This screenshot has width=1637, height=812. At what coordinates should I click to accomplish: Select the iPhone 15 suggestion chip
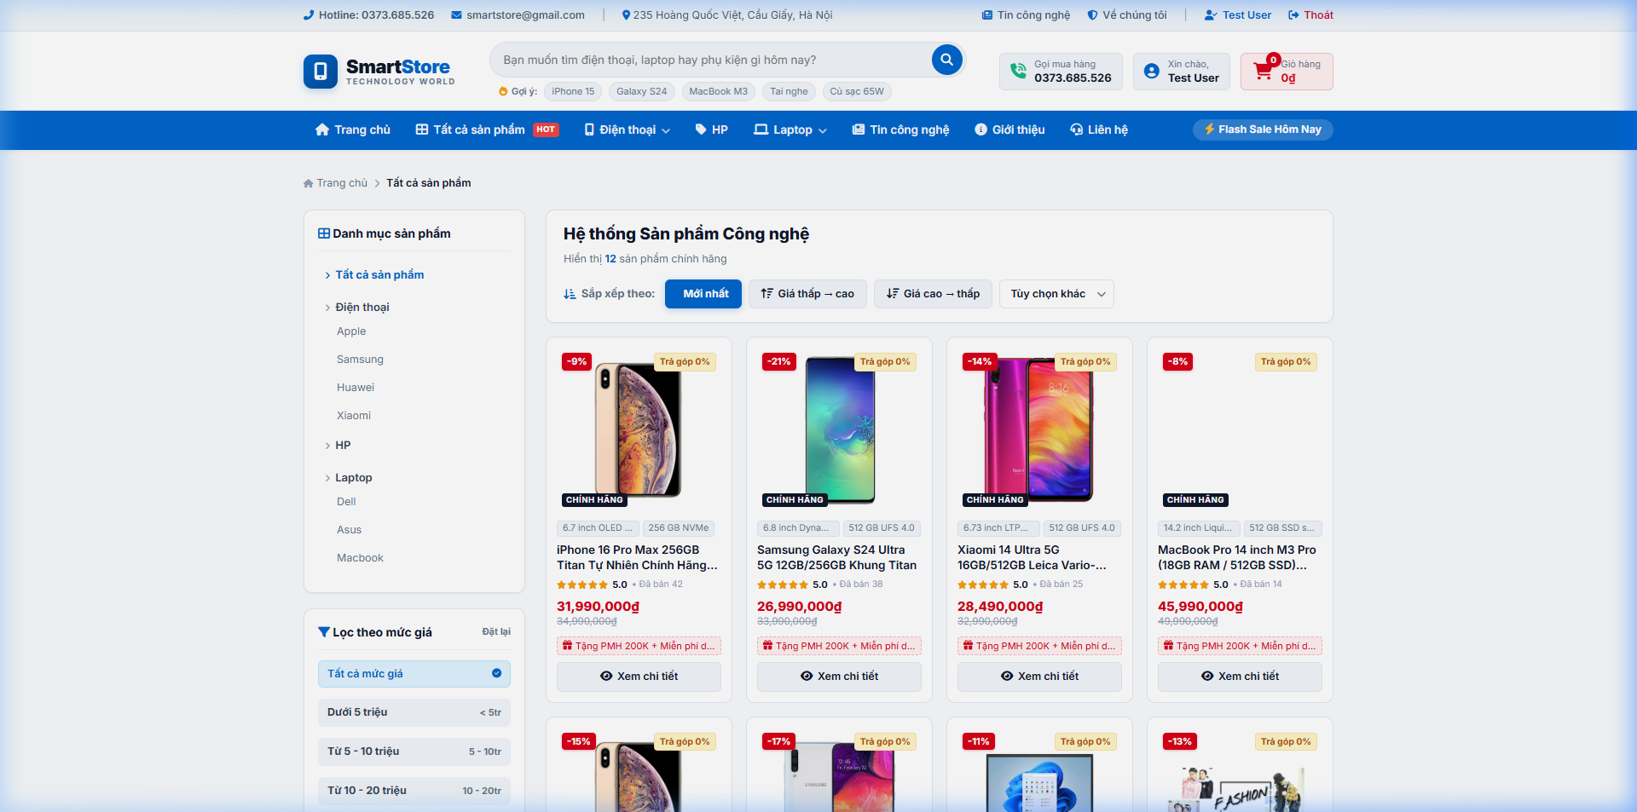pos(573,92)
